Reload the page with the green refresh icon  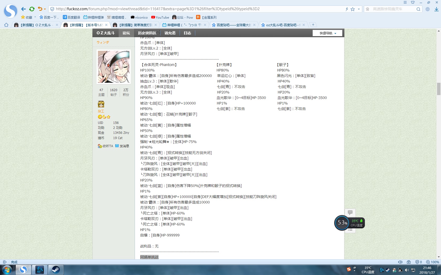pyautogui.click(x=32, y=9)
